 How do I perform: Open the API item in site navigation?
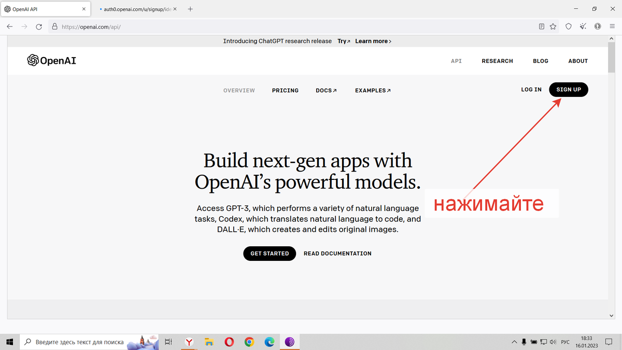click(456, 61)
